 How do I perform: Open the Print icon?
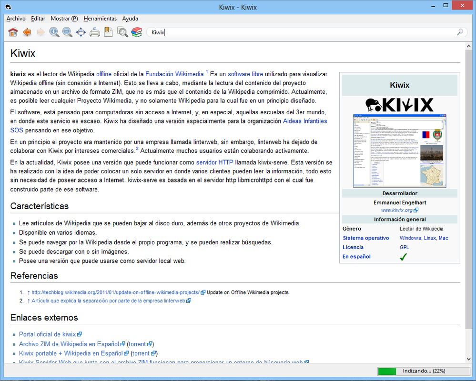point(94,32)
